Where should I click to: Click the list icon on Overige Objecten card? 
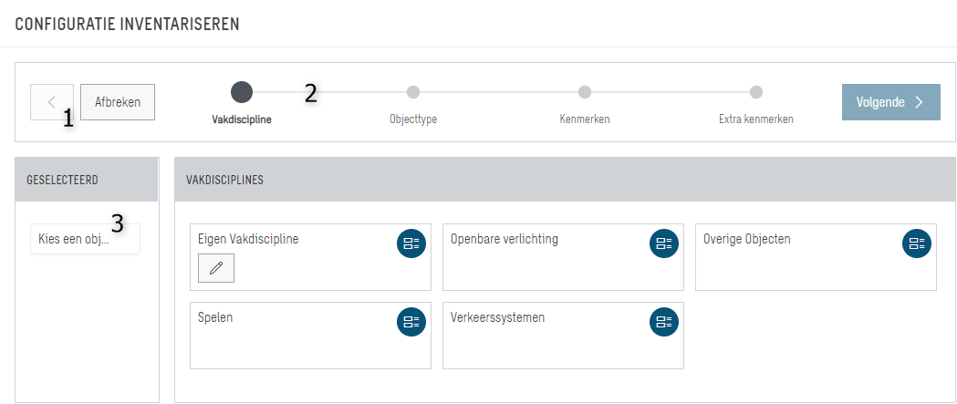917,243
